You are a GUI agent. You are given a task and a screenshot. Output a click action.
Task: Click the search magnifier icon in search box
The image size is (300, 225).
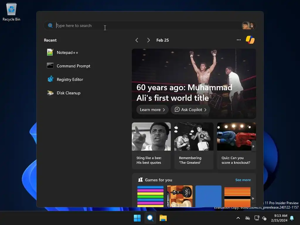(x=50, y=25)
